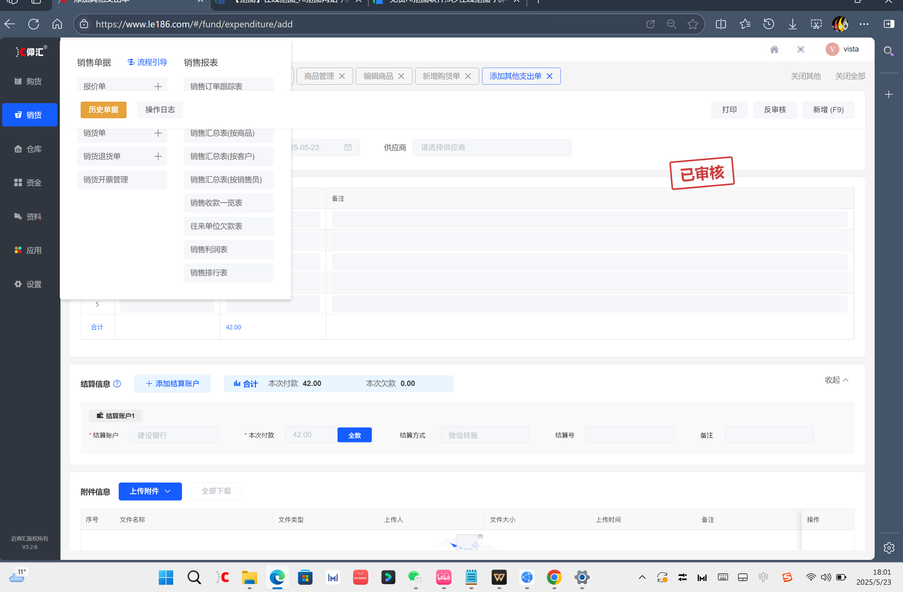Image resolution: width=903 pixels, height=592 pixels.
Task: Click the home icon in header
Action: (774, 49)
